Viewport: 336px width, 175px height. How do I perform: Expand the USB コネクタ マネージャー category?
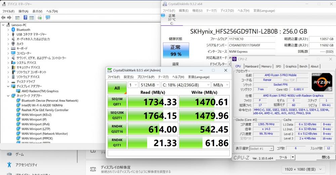click(x=8, y=34)
